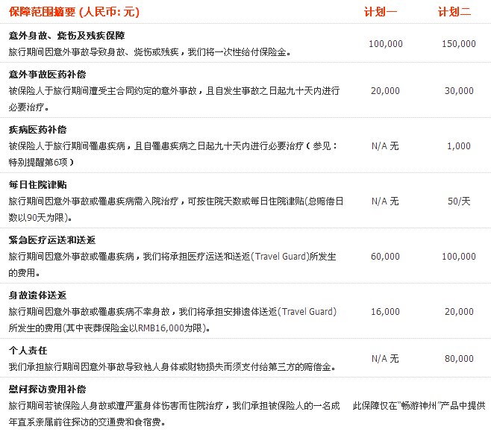491x432 pixels.
Task: Select the 1,000 illness compensation amount
Action: click(459, 146)
